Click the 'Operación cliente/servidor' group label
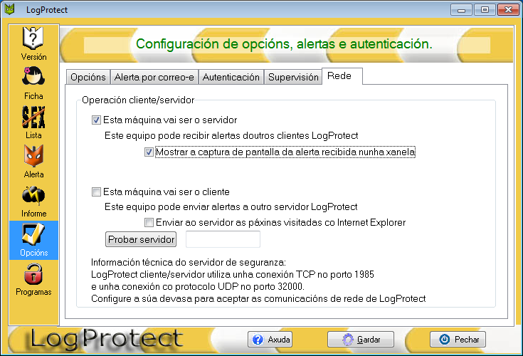 [138, 100]
